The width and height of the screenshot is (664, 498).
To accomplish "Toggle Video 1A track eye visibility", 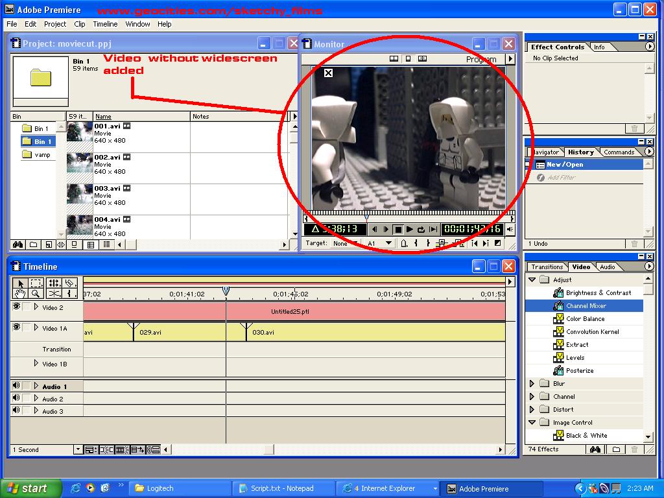I will (x=16, y=327).
